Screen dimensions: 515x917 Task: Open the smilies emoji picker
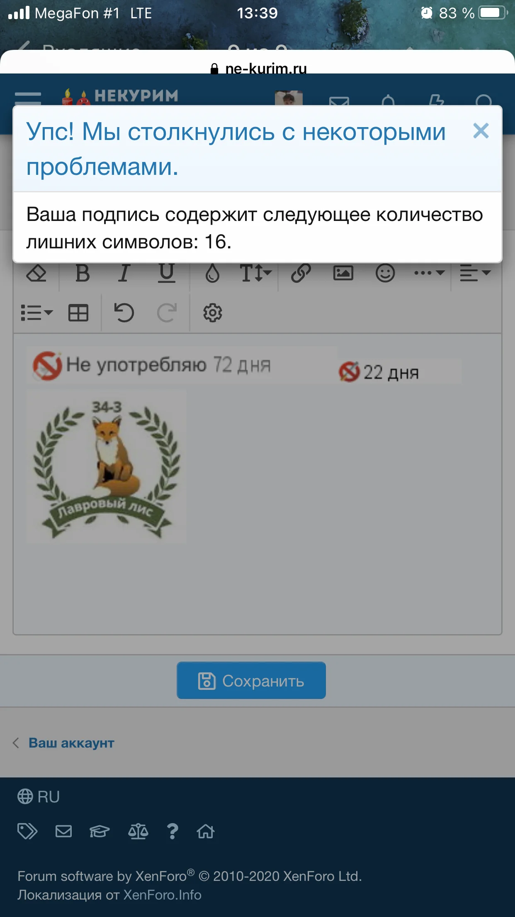[385, 274]
